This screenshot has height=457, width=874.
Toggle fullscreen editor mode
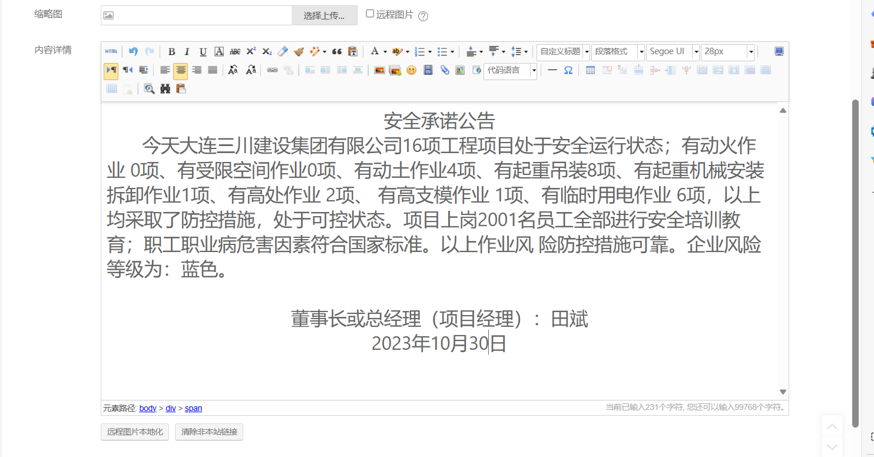tap(779, 52)
